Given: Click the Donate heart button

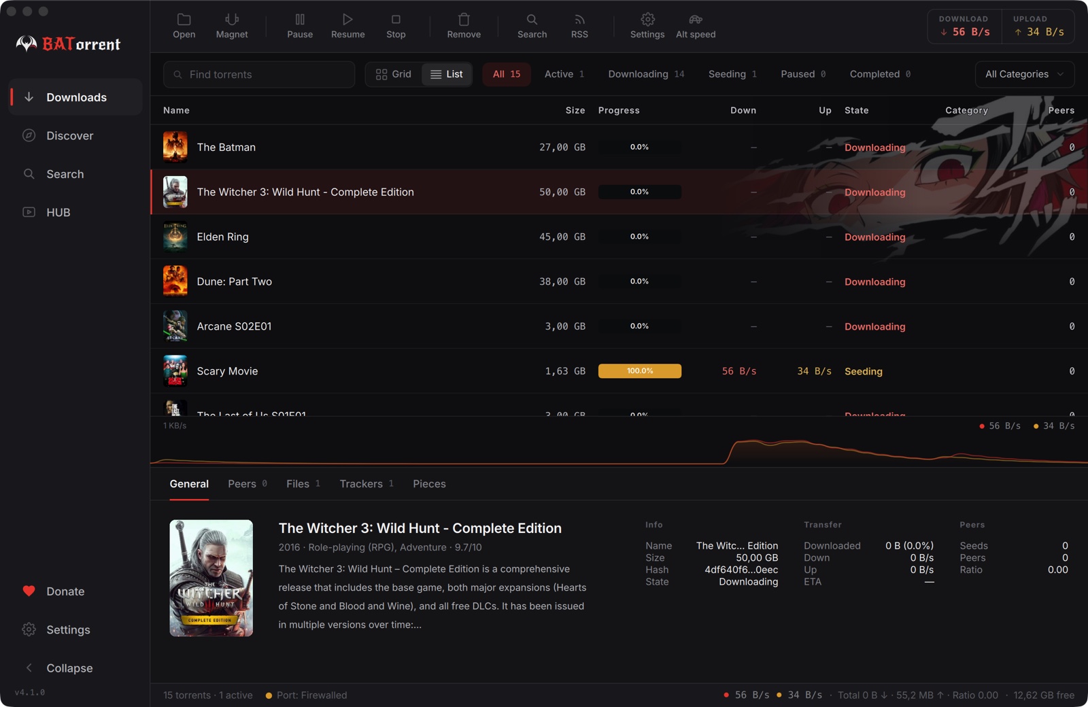Looking at the screenshot, I should 75,591.
